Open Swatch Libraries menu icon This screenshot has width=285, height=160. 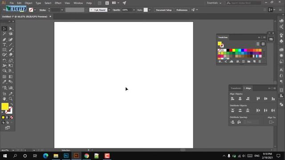pos(220,62)
